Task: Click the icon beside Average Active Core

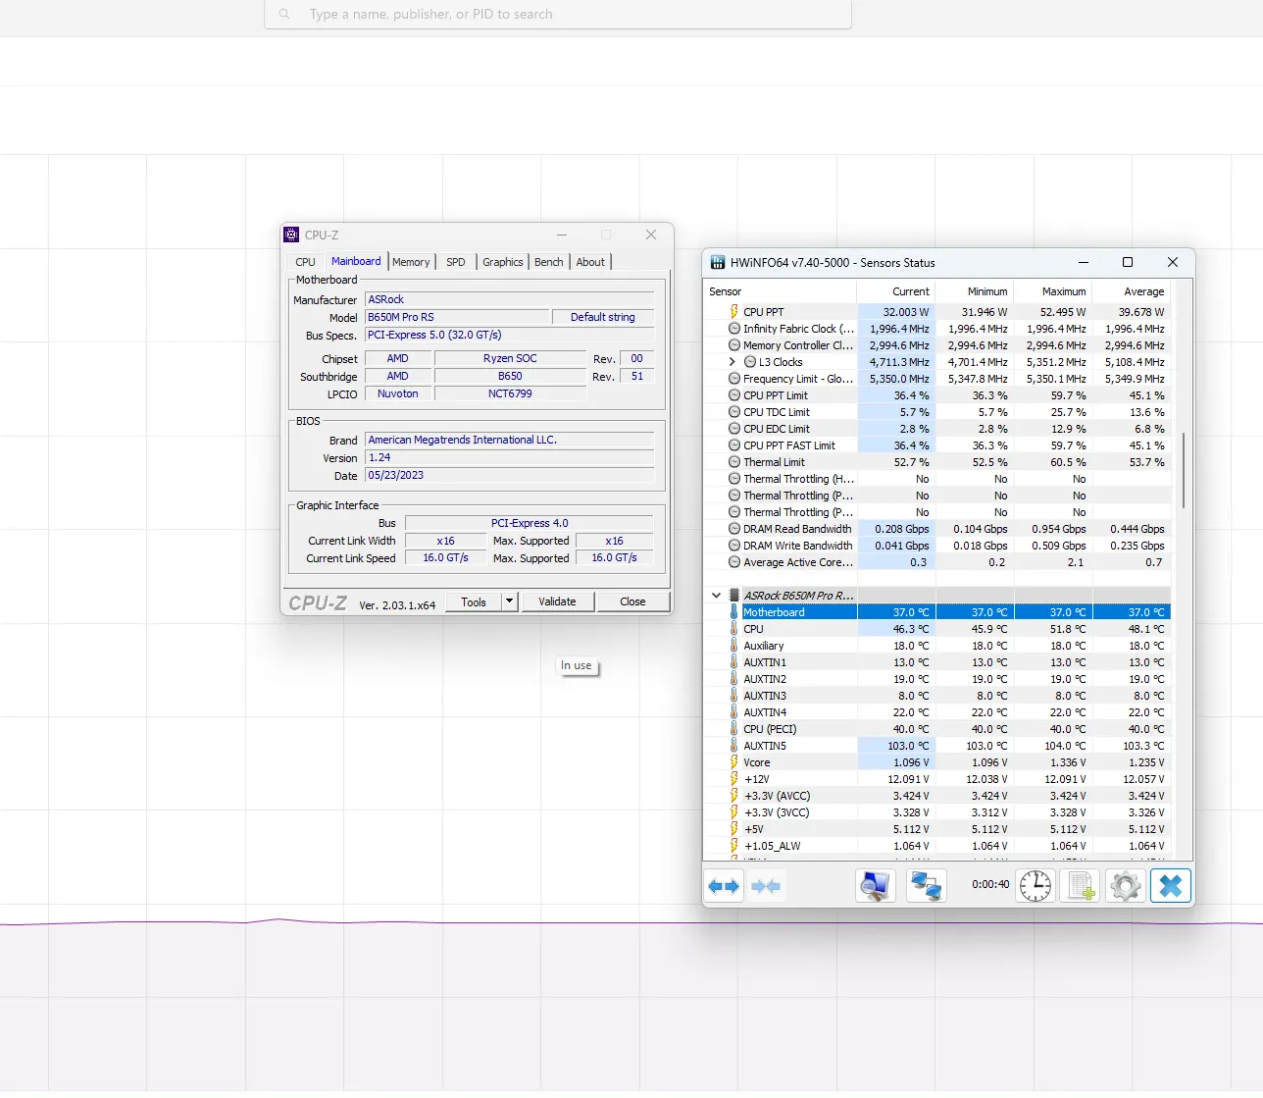Action: coord(734,562)
